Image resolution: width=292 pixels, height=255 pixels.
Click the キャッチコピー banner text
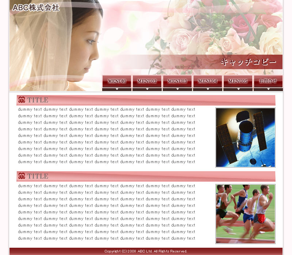pos(248,62)
